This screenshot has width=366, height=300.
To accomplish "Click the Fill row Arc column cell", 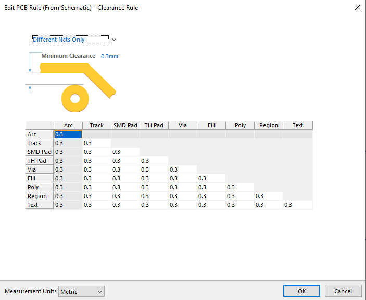I will pyautogui.click(x=68, y=178).
